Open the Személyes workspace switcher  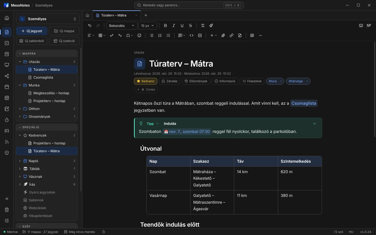click(x=48, y=19)
